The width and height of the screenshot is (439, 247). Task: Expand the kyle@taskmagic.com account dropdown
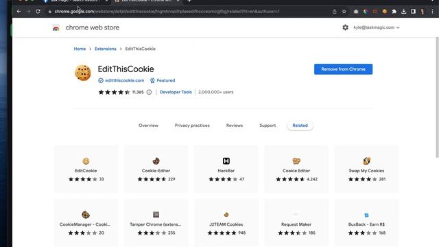(377, 27)
